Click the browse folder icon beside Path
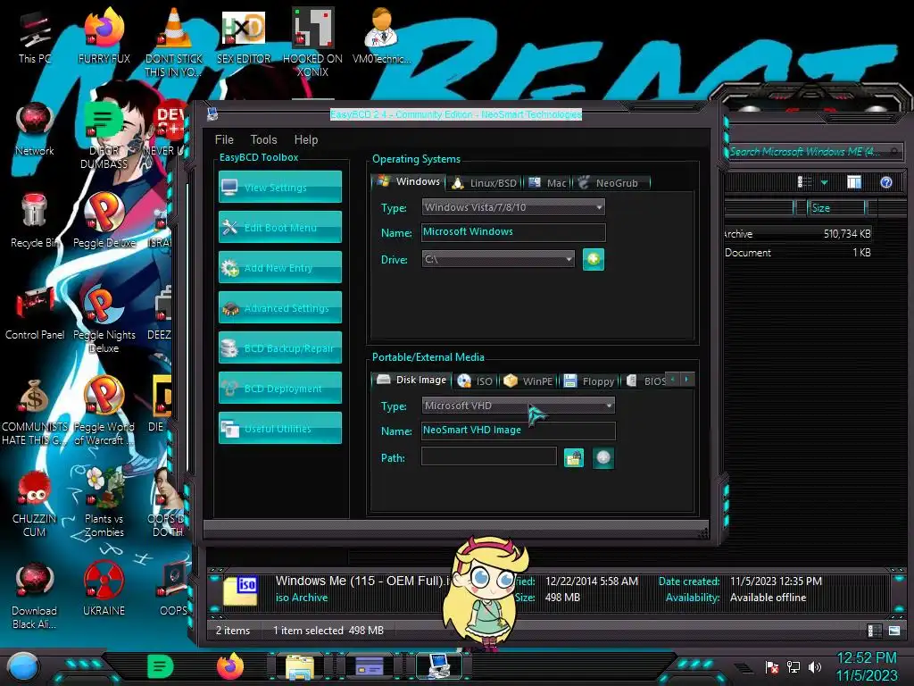The height and width of the screenshot is (686, 914). 574,458
